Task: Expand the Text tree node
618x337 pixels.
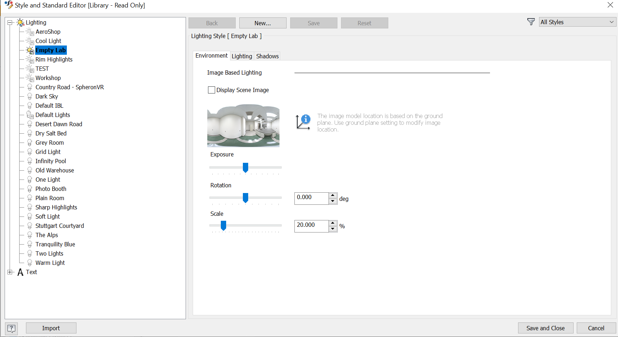Action: 10,272
